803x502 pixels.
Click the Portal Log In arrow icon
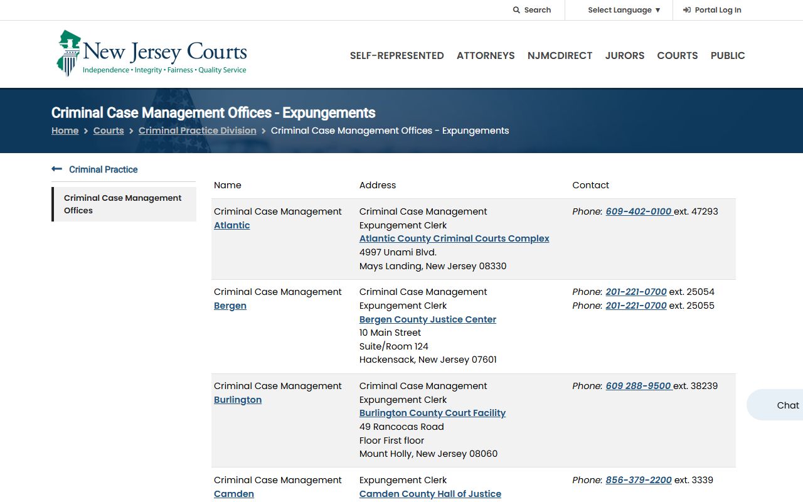[687, 10]
